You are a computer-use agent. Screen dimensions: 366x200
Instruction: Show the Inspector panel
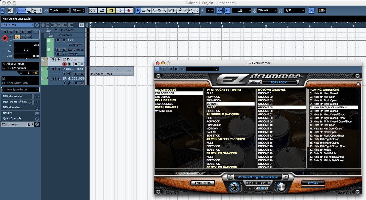pos(18,11)
